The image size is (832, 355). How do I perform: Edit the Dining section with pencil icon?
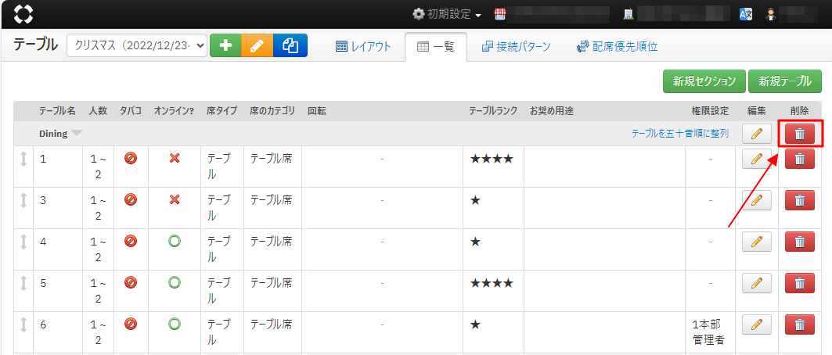[x=756, y=134]
